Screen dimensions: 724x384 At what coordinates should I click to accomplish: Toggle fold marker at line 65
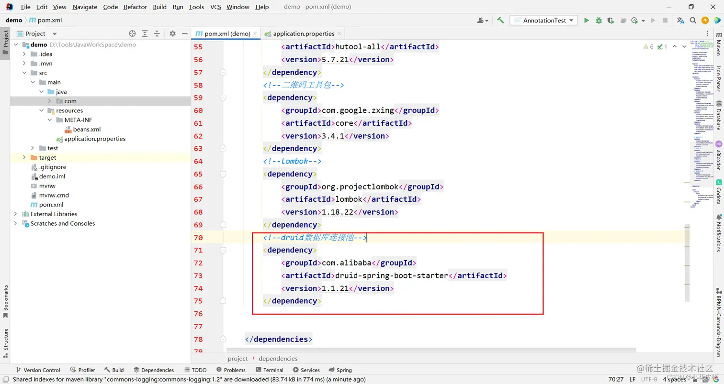(x=223, y=174)
